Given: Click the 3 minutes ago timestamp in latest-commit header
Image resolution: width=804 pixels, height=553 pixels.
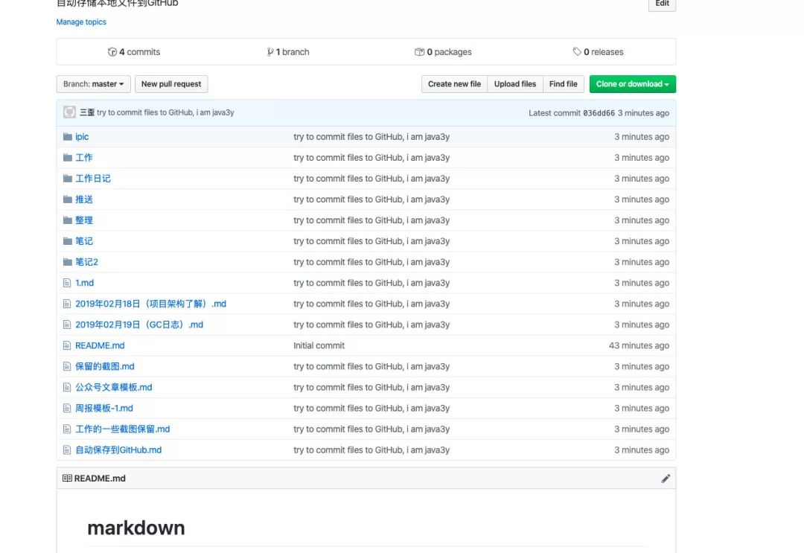Looking at the screenshot, I should [x=643, y=112].
